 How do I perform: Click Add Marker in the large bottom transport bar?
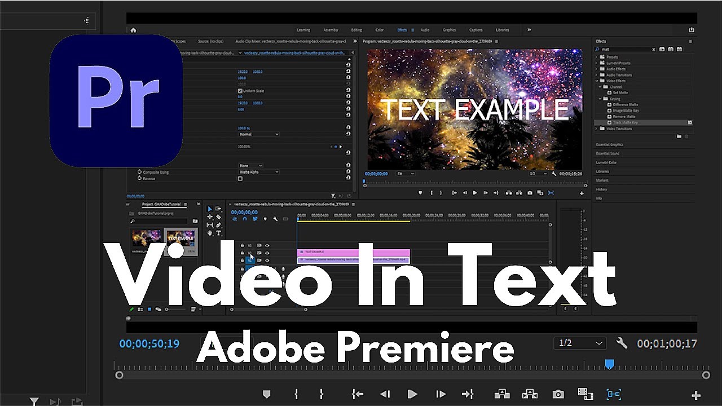(x=267, y=394)
